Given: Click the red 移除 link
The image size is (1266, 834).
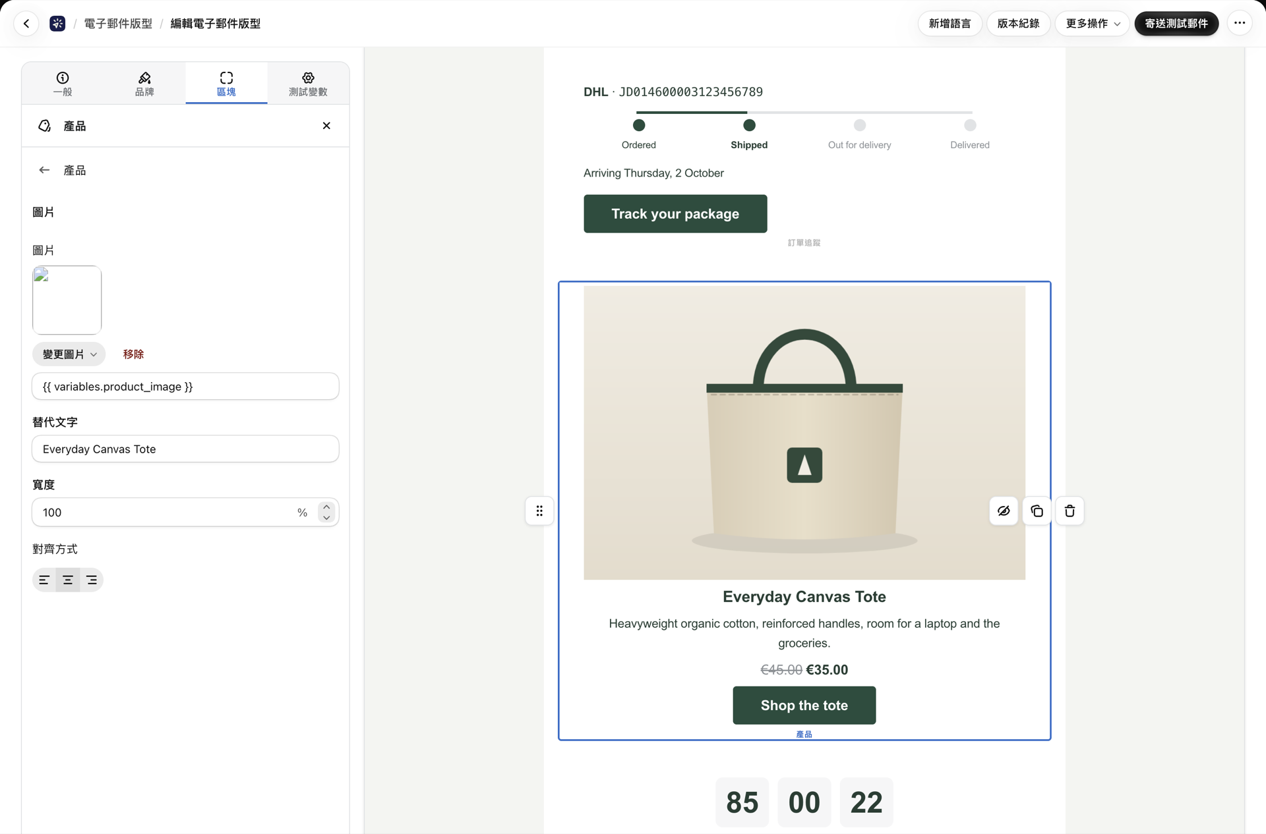Looking at the screenshot, I should [133, 354].
